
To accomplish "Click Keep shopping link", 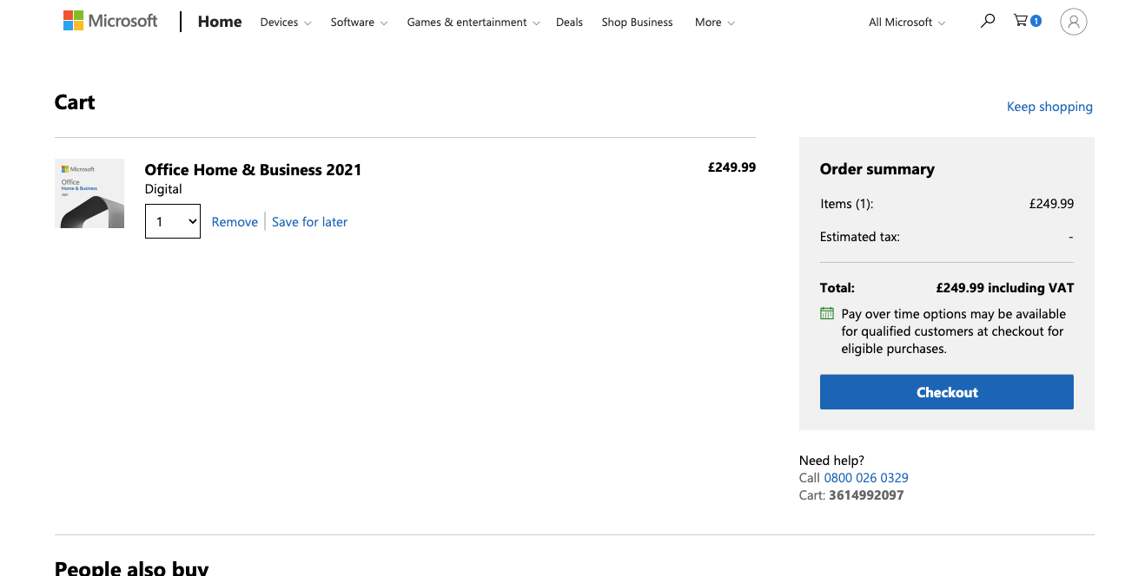I will pyautogui.click(x=1049, y=107).
